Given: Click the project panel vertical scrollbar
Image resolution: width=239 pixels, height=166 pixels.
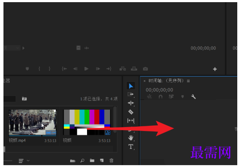Looking at the screenshot, I should click(115, 119).
